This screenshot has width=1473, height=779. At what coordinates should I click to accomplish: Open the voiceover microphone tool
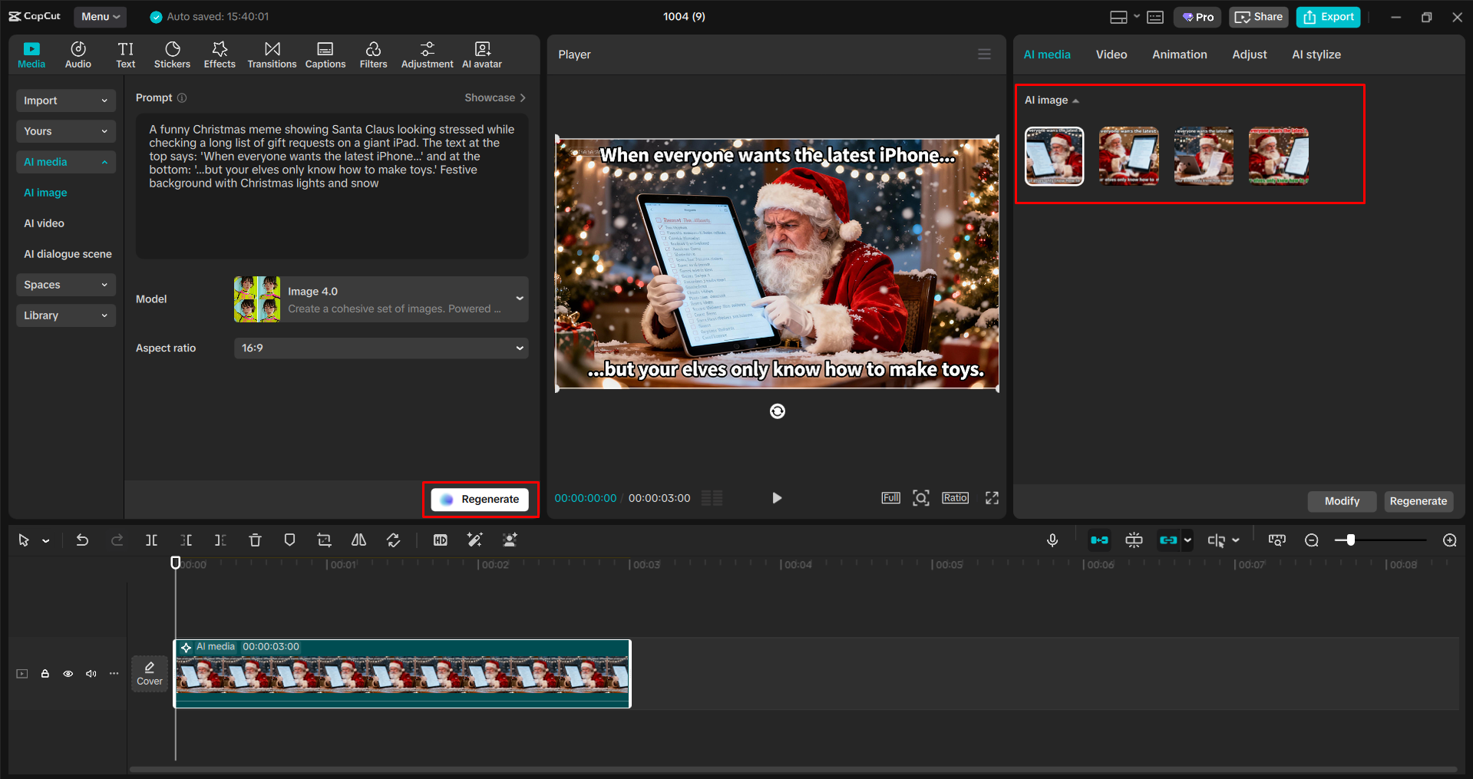coord(1052,540)
